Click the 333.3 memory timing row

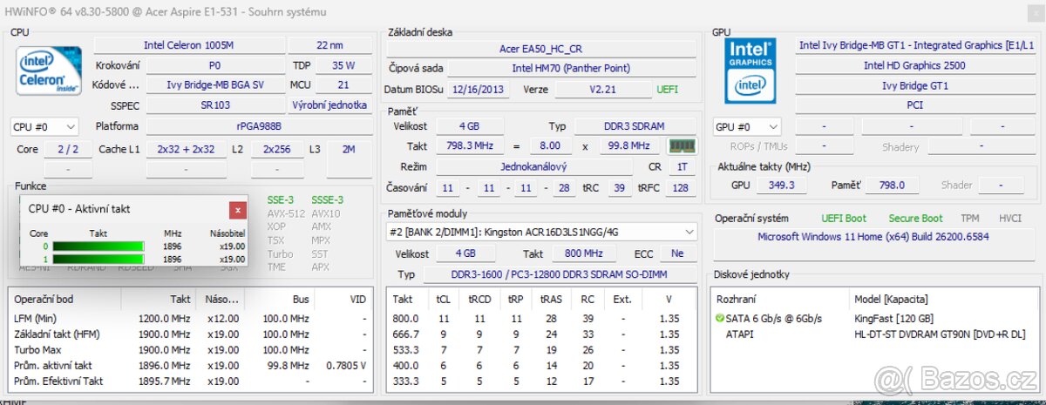541,381
